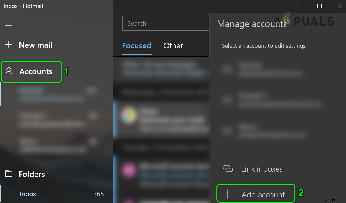Click the maximize window button

[x=319, y=6]
